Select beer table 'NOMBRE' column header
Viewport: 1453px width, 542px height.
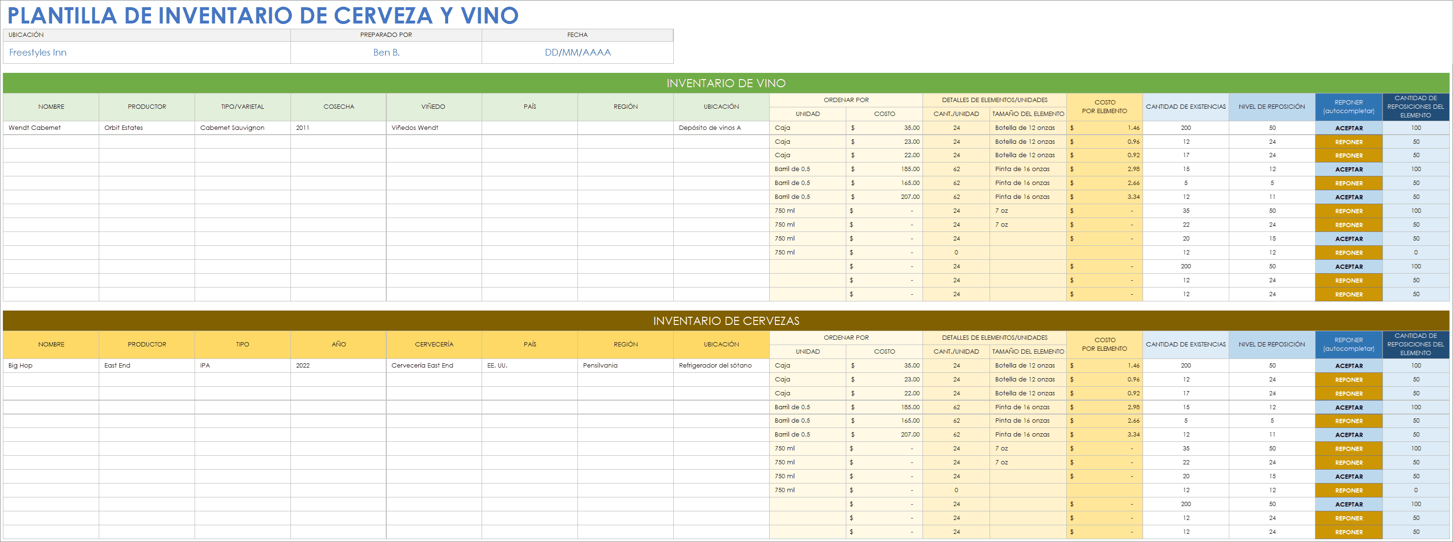pyautogui.click(x=51, y=345)
